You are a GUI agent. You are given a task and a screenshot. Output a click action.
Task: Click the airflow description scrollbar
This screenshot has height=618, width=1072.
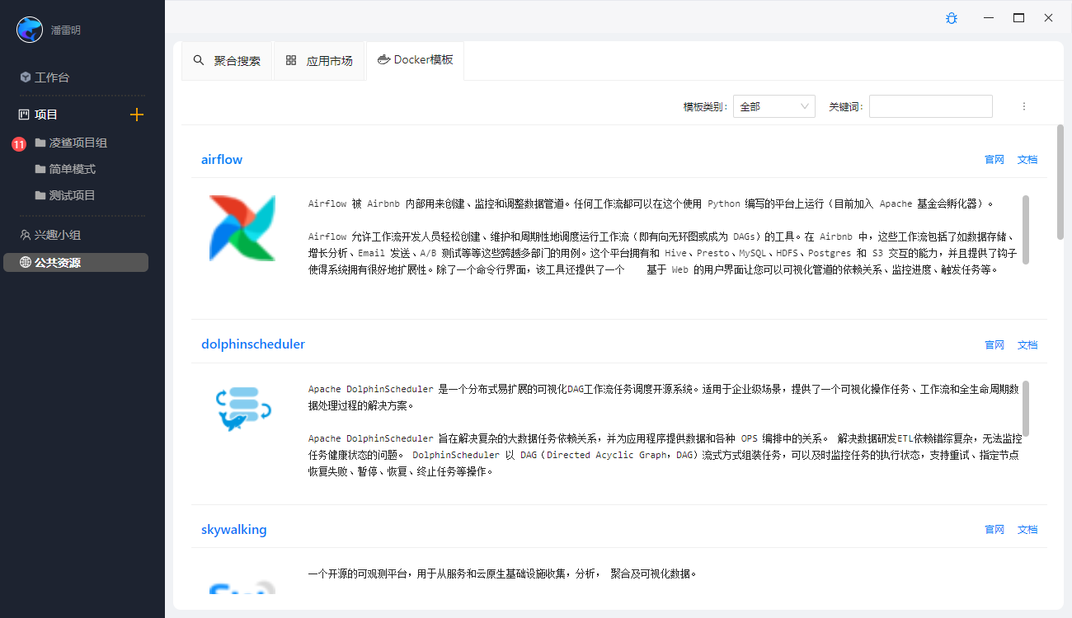point(1026,229)
